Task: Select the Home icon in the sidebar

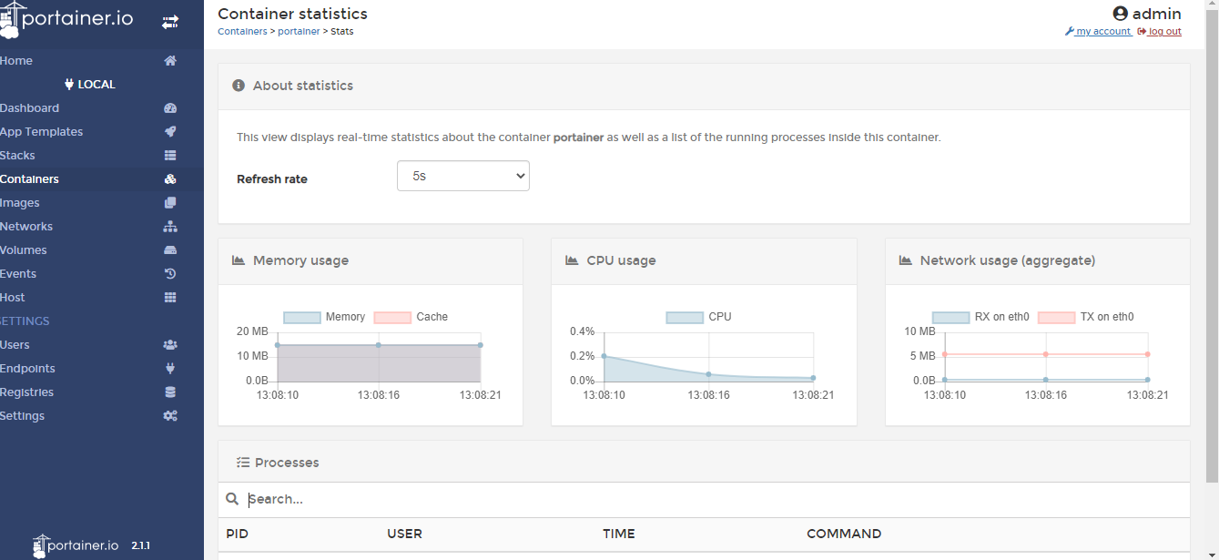Action: coord(170,60)
